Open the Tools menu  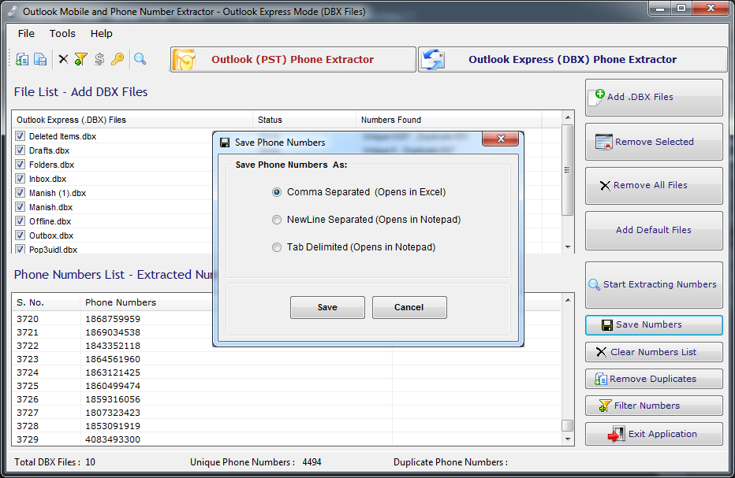click(x=62, y=34)
